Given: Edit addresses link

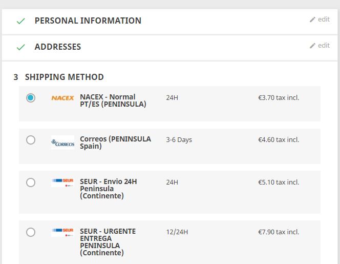Looking at the screenshot, I should [x=324, y=46].
